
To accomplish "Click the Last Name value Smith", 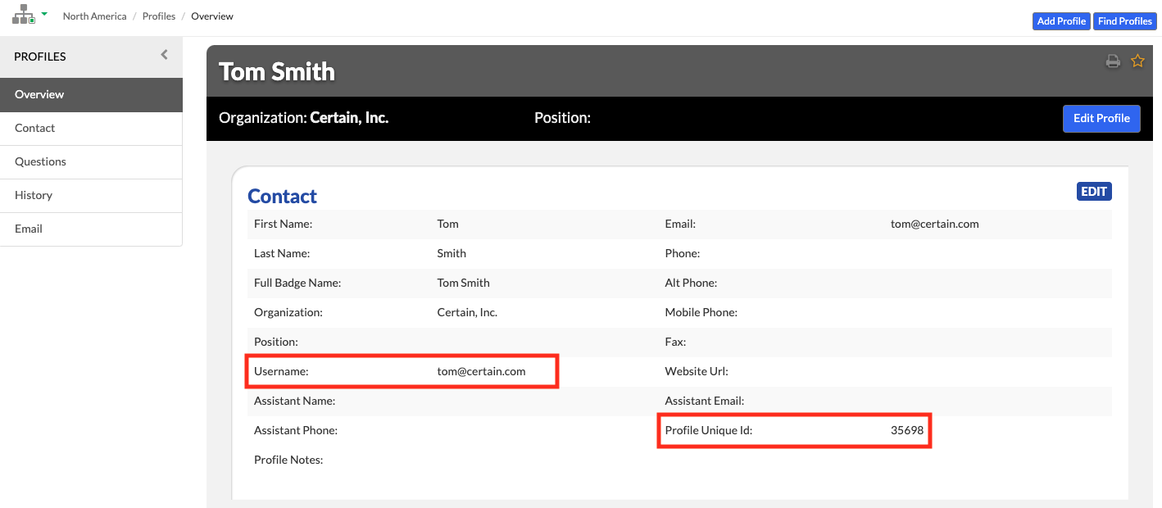I will 452,253.
